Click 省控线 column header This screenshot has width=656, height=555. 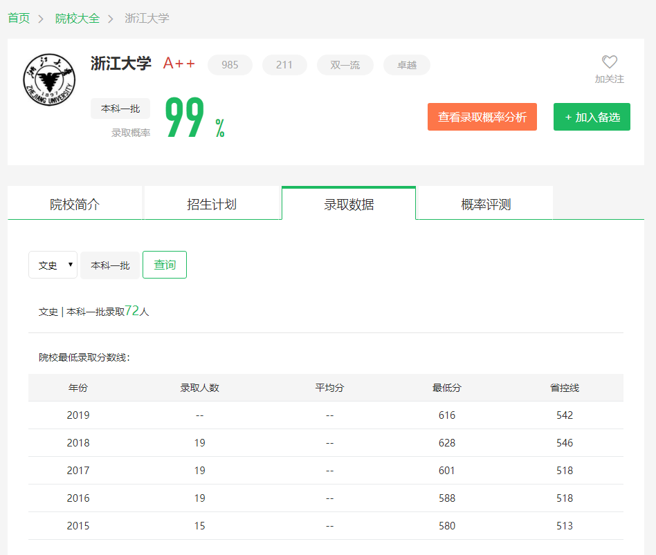[565, 388]
